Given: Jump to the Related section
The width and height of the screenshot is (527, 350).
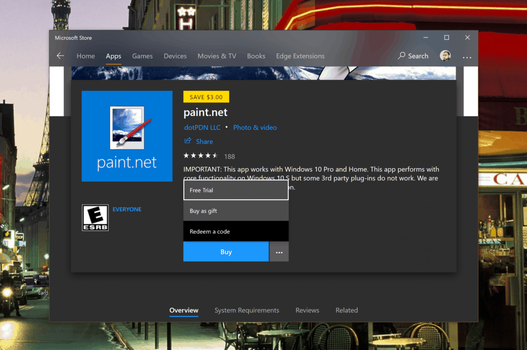Looking at the screenshot, I should point(347,310).
